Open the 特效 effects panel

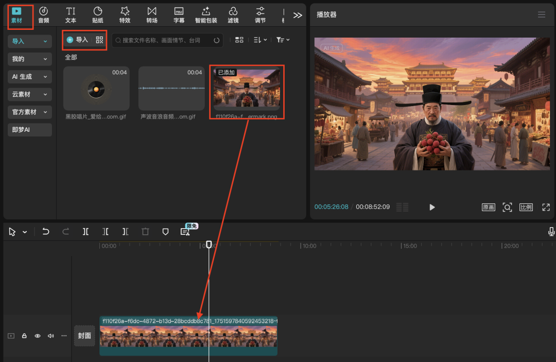[125, 15]
